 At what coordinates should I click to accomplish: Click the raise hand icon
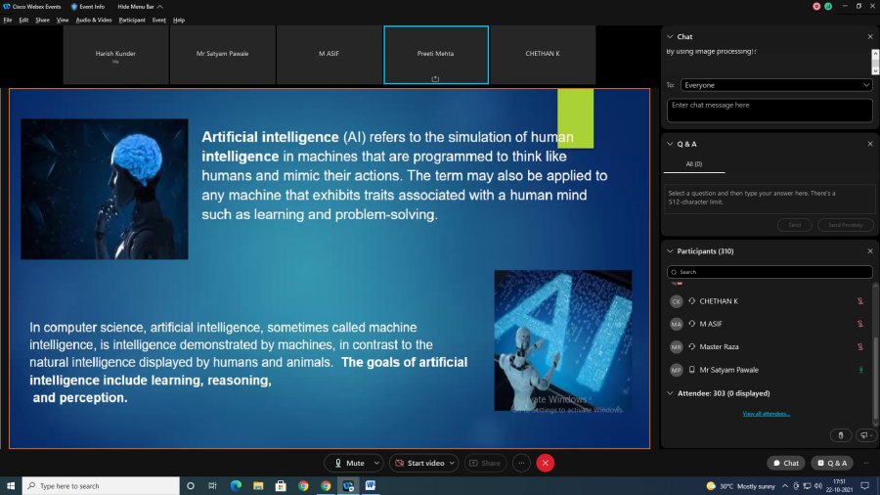pyautogui.click(x=841, y=434)
